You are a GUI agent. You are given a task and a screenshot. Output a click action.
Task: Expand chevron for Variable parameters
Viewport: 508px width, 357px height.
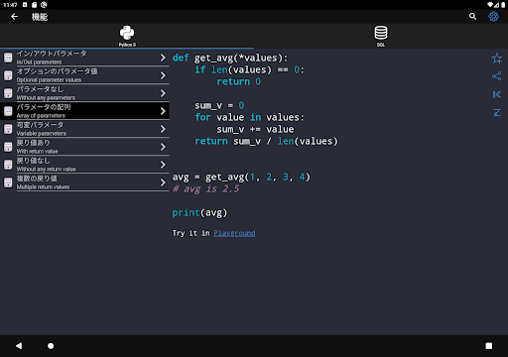tap(163, 129)
